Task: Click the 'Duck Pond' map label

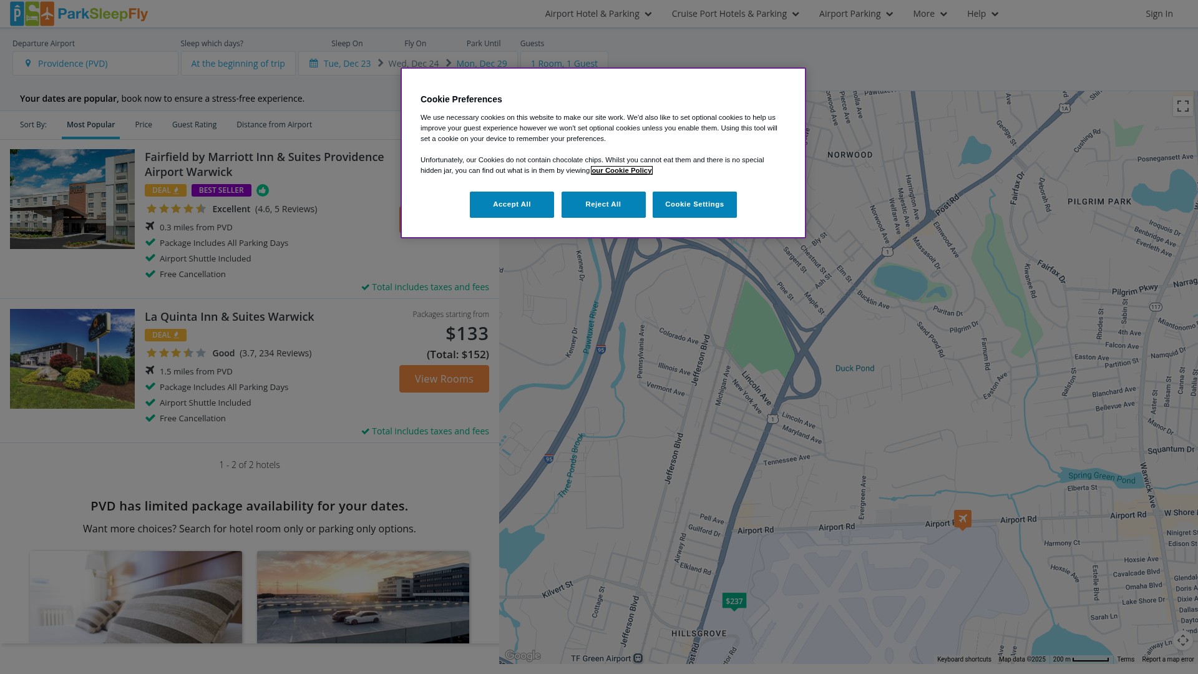Action: click(855, 368)
